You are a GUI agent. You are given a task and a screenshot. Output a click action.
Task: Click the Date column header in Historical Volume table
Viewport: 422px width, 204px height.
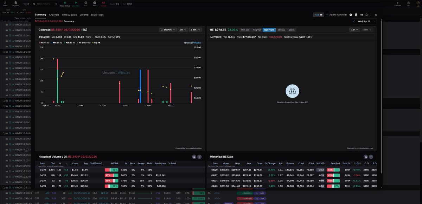[42, 163]
